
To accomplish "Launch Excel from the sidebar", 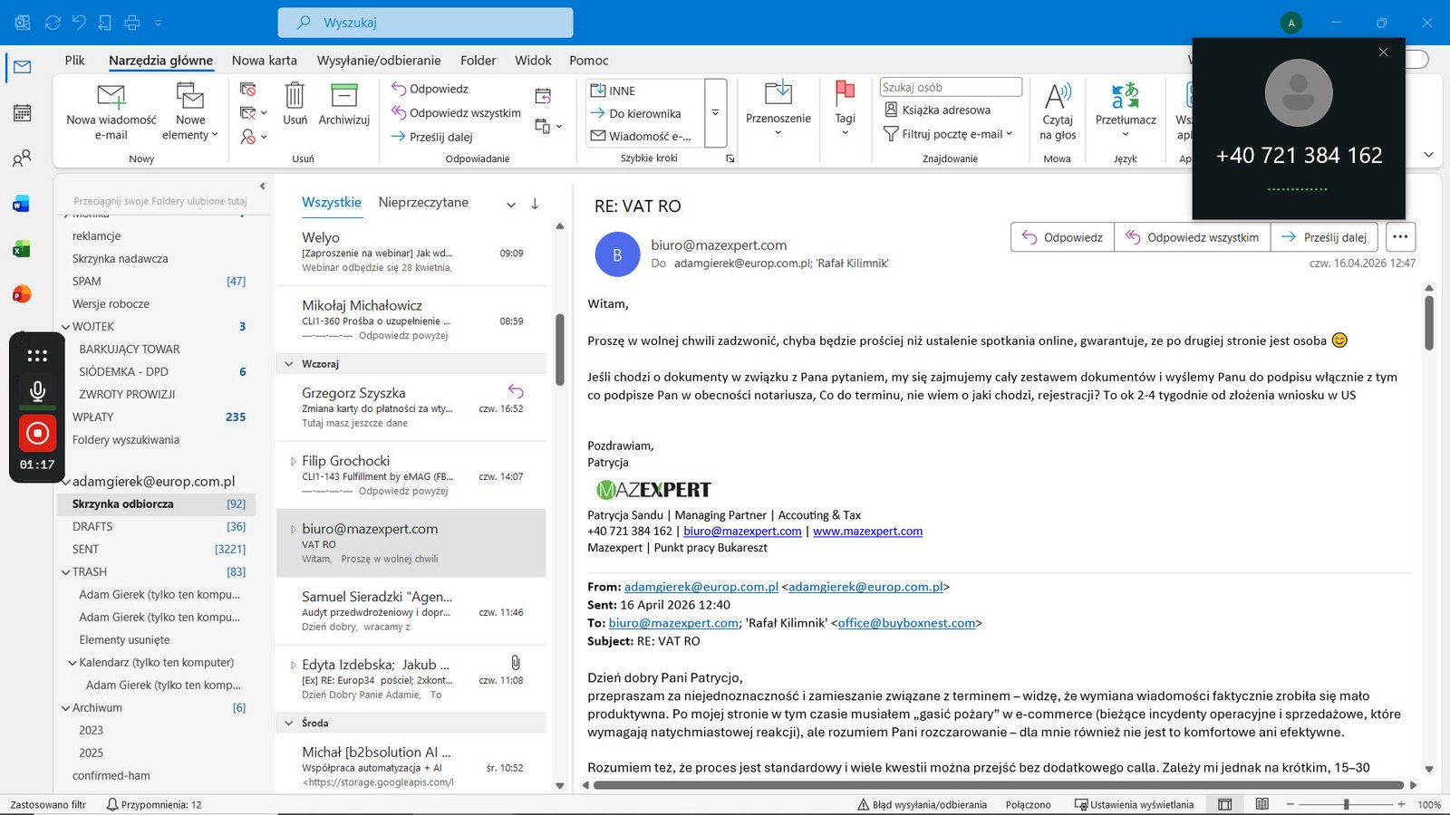I will 22,249.
